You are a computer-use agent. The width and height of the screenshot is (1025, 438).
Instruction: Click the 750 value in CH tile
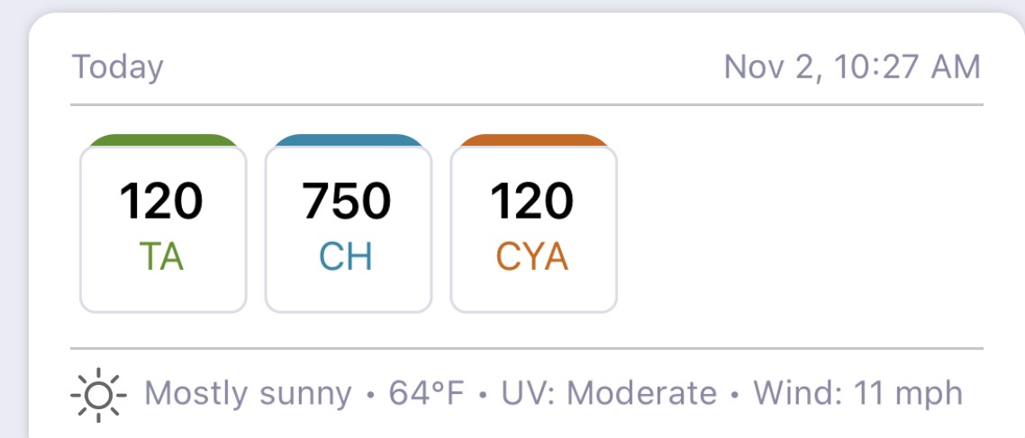click(347, 201)
